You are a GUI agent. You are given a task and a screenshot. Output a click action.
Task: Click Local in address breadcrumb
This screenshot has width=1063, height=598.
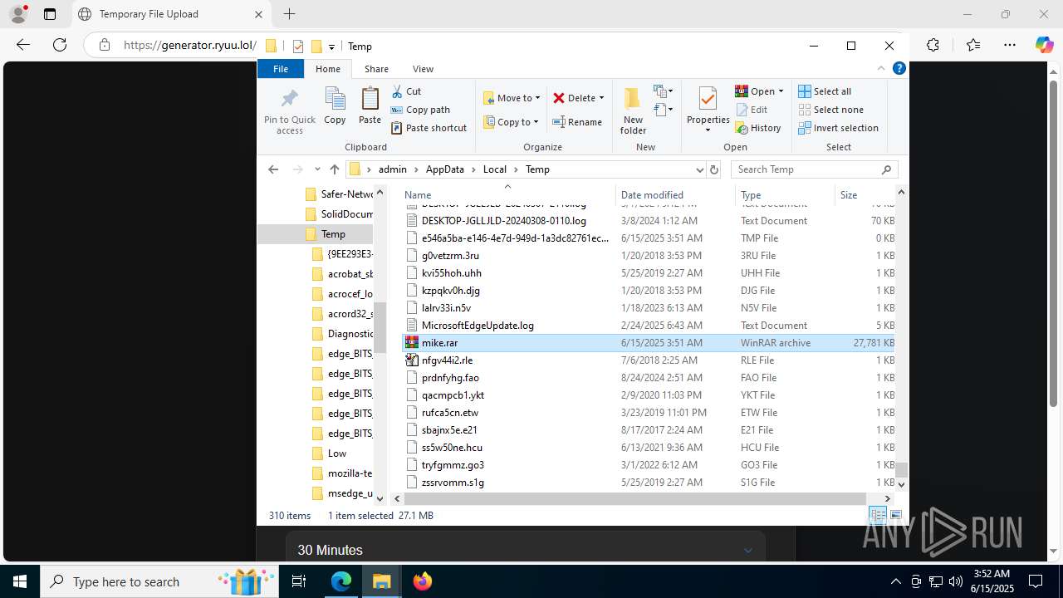tap(494, 169)
